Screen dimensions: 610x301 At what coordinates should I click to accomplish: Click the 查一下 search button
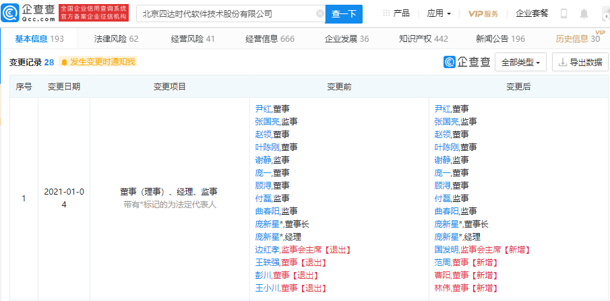pyautogui.click(x=344, y=14)
